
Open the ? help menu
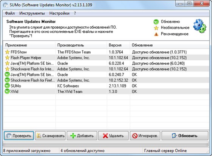[x=75, y=13]
